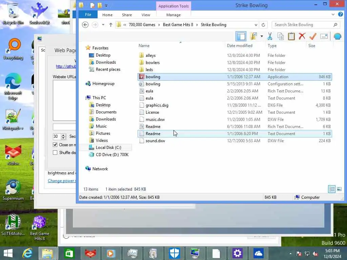Select the Microsoft Edge desktop icon
The image size is (347, 260).
point(13,87)
